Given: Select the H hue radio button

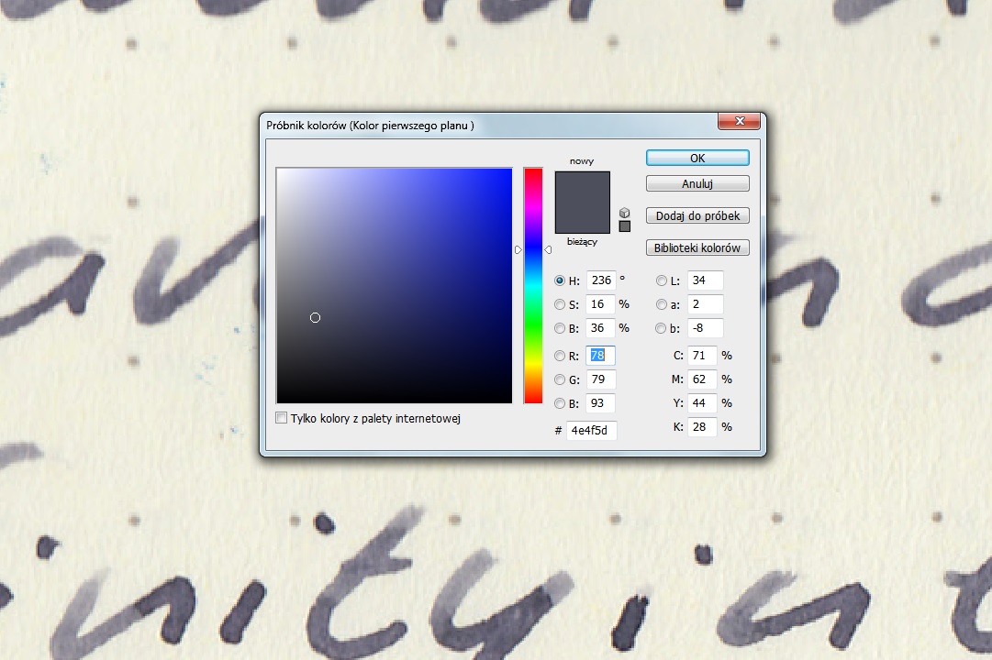Looking at the screenshot, I should click(560, 280).
